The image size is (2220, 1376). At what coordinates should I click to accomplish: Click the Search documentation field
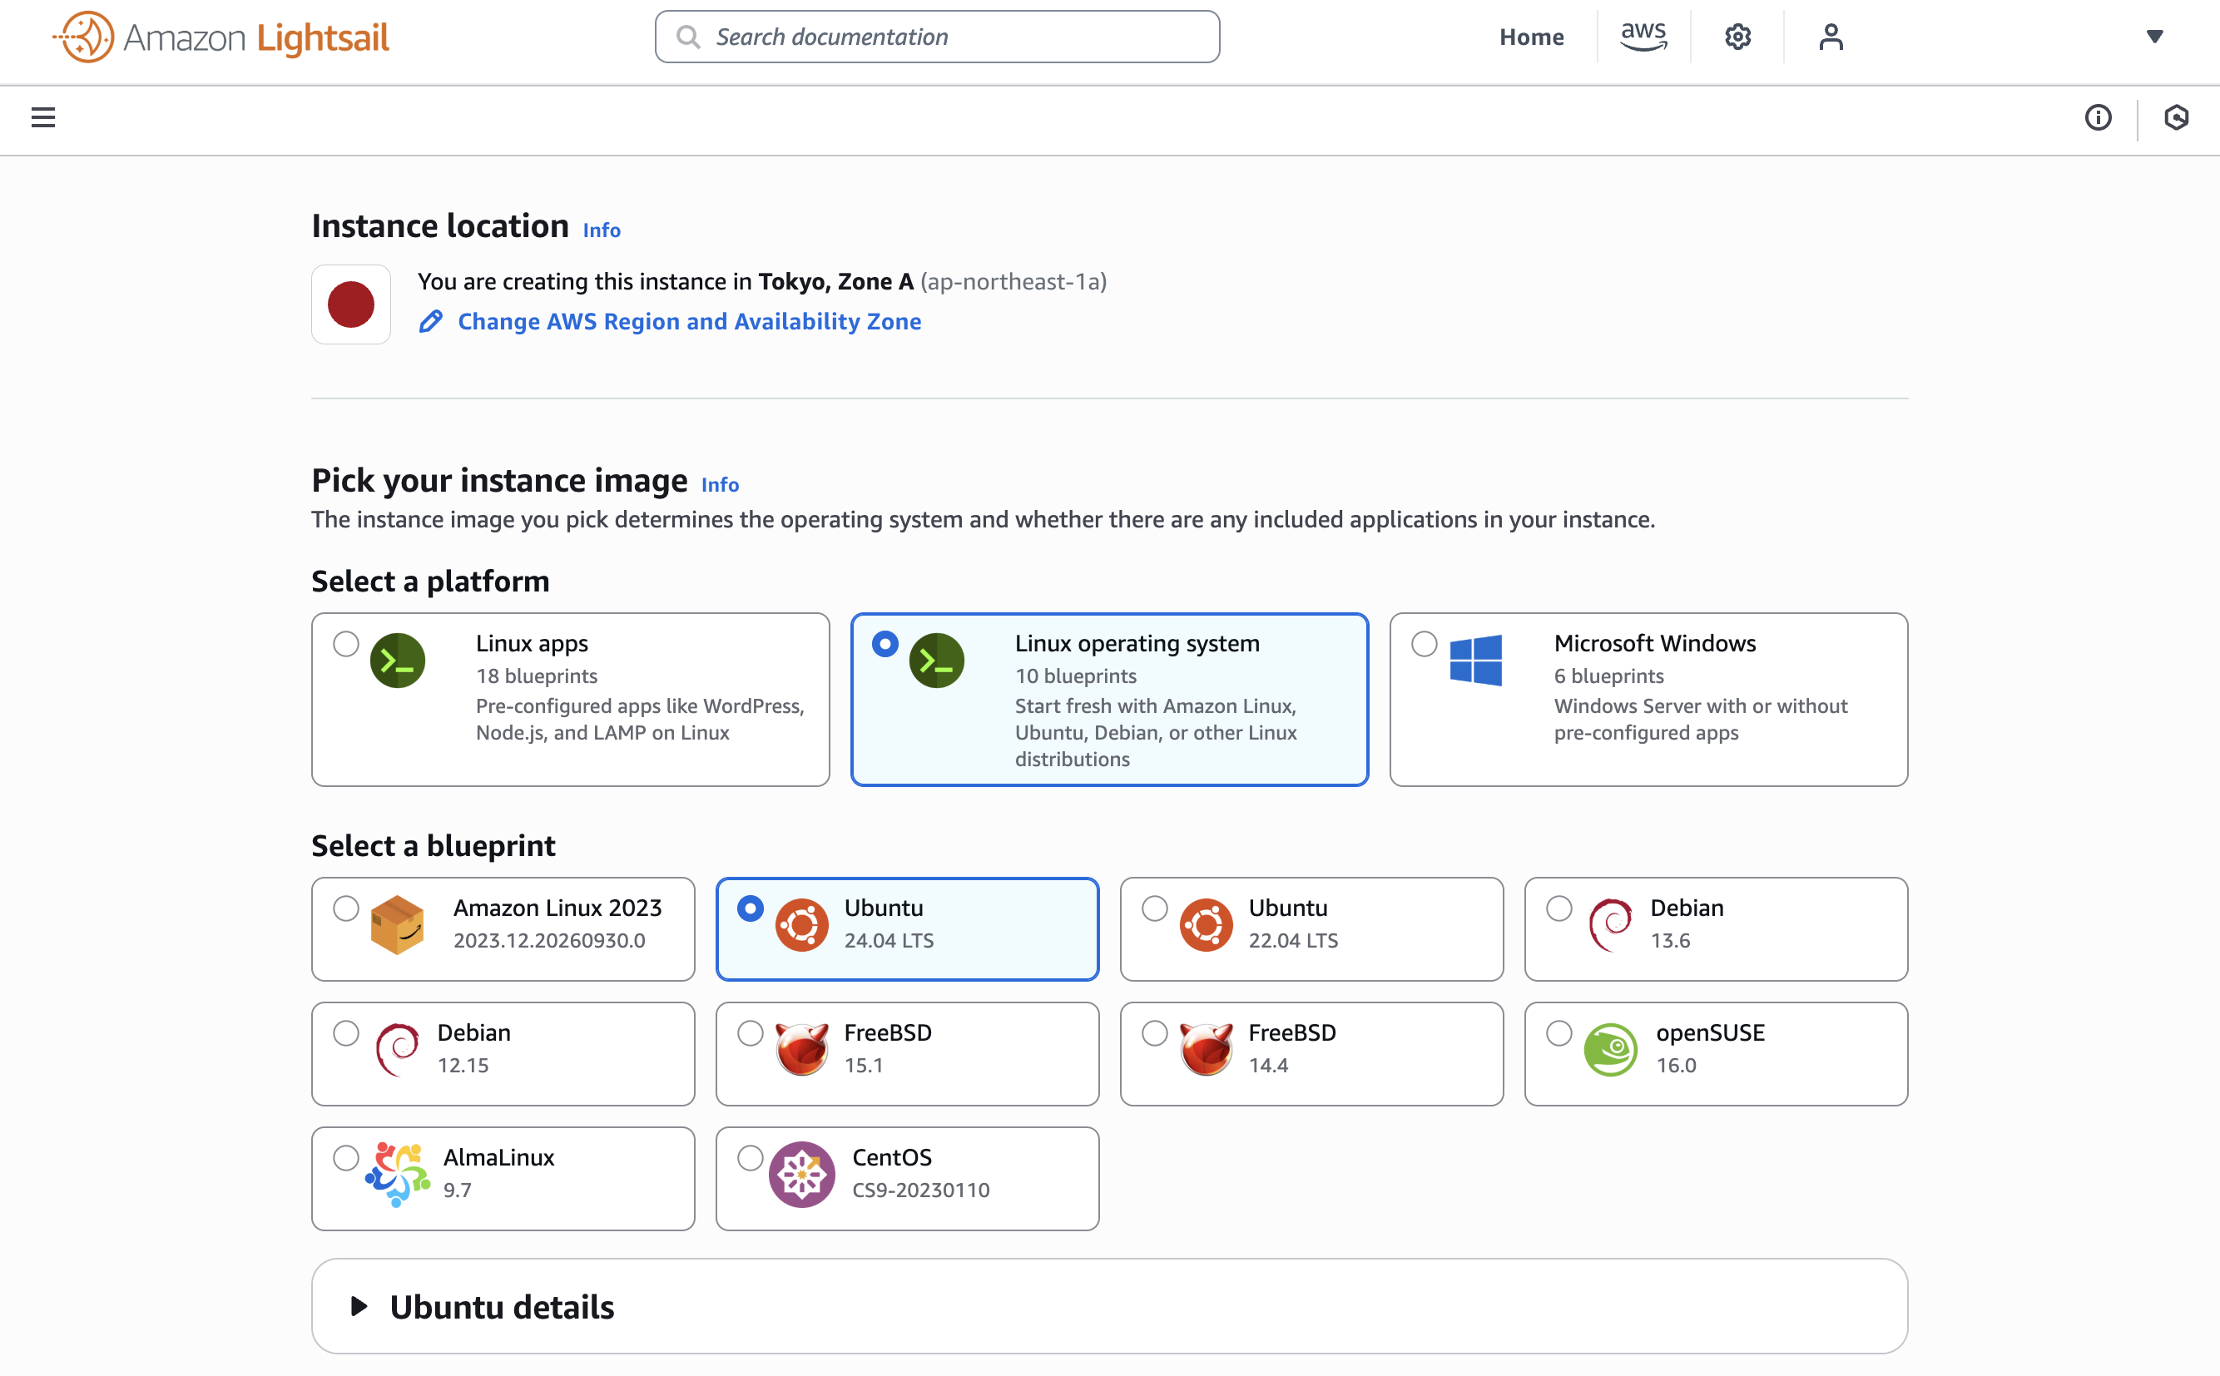coord(938,37)
